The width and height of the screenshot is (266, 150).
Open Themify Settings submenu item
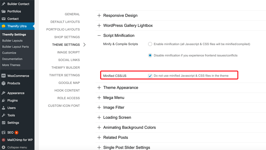(14, 35)
